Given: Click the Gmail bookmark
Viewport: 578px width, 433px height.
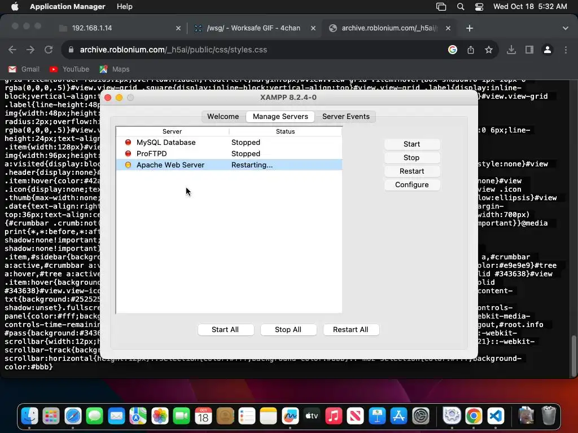Looking at the screenshot, I should pos(24,69).
